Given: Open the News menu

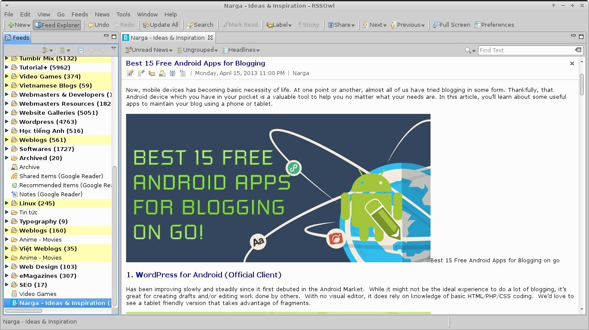Looking at the screenshot, I should tap(102, 14).
